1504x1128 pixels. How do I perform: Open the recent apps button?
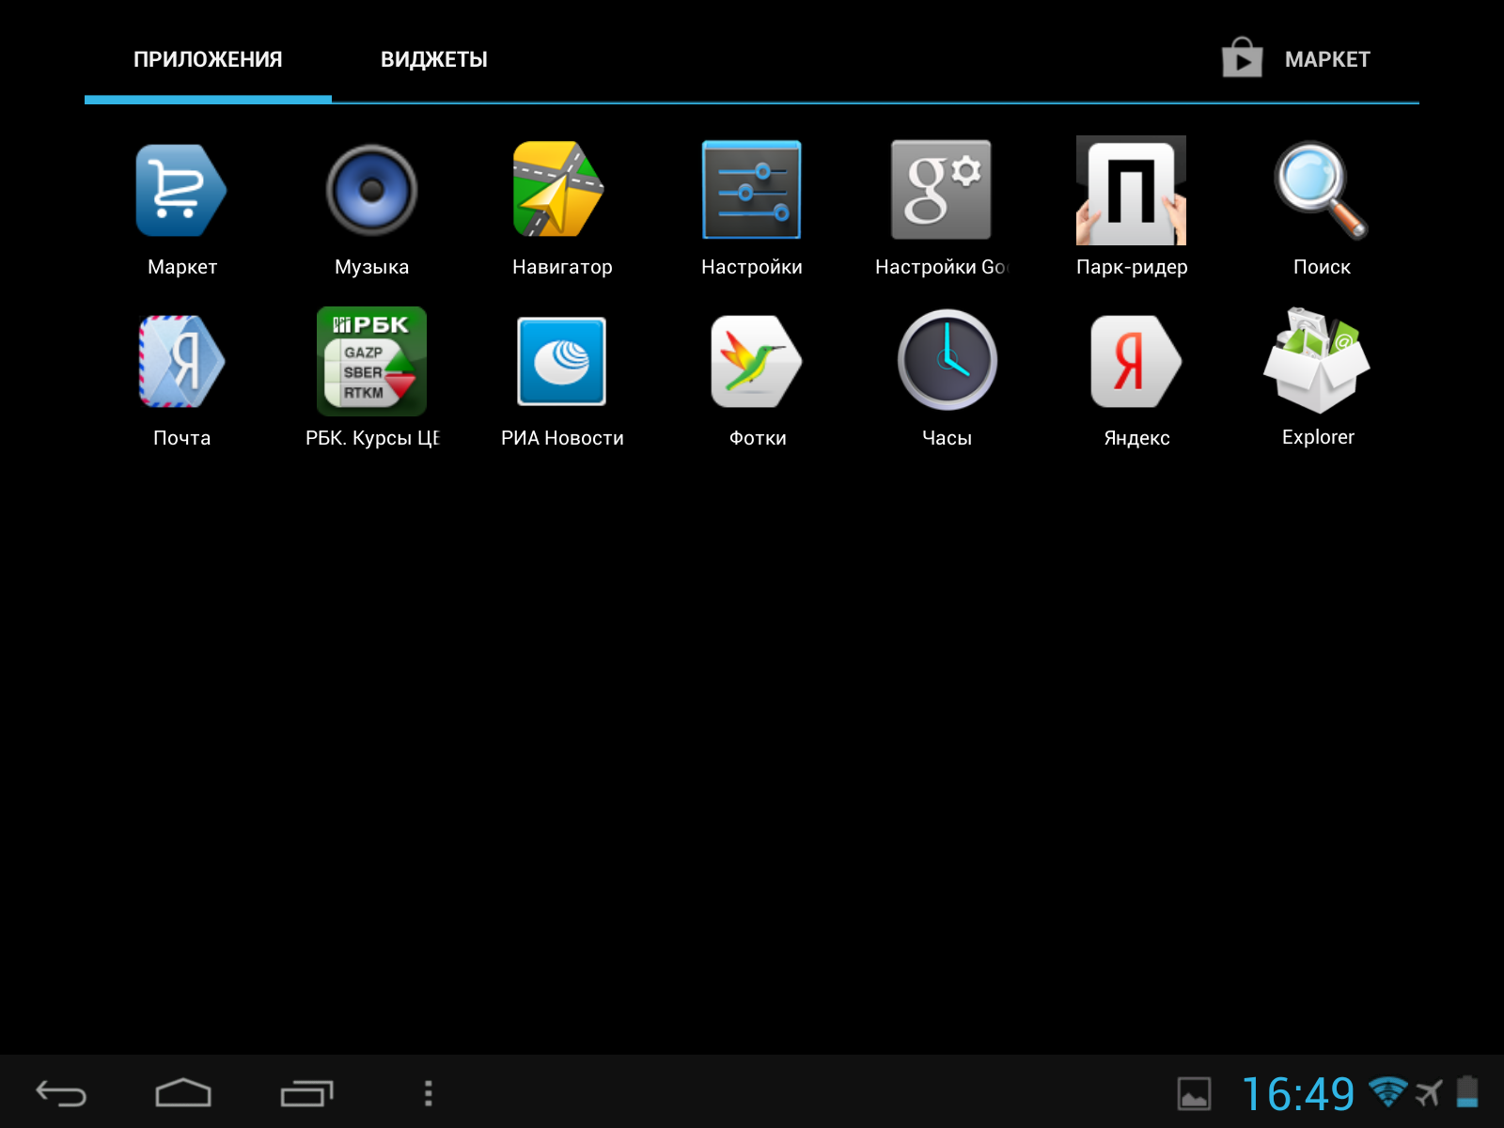[x=306, y=1093]
